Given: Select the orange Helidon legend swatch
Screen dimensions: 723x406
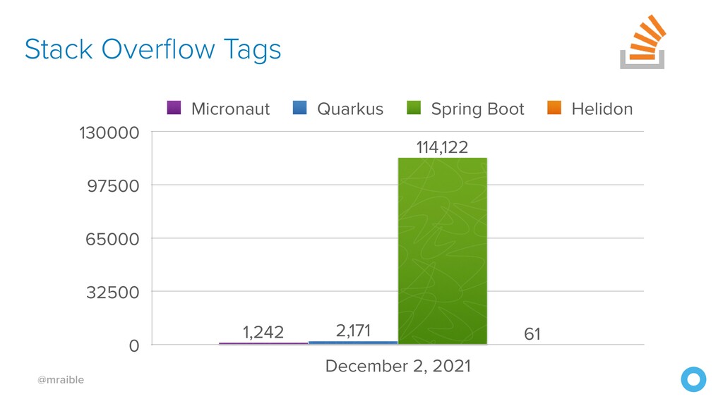Looking at the screenshot, I should pyautogui.click(x=554, y=108).
